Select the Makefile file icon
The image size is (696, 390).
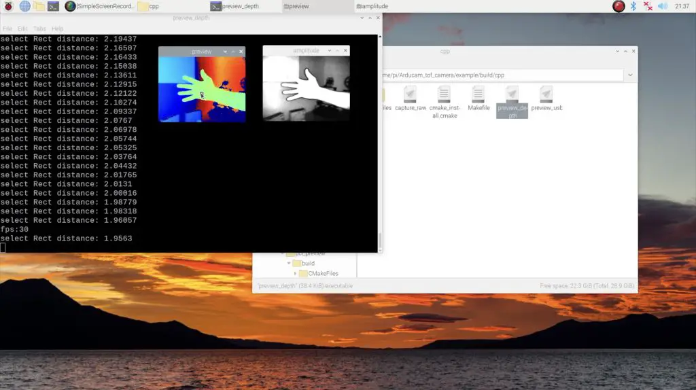point(478,99)
